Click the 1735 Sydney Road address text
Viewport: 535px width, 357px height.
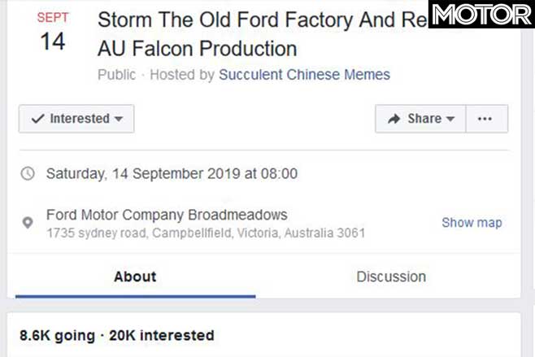(206, 233)
